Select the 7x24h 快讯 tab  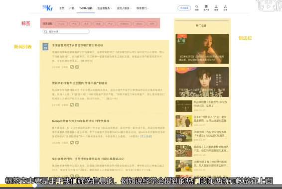pyautogui.click(x=86, y=8)
